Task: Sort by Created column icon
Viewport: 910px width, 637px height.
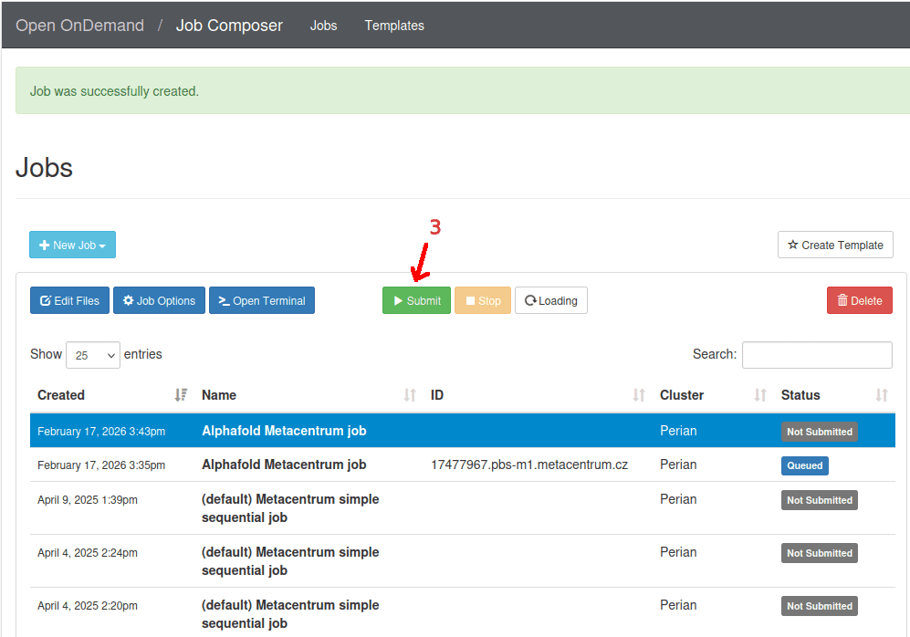Action: (181, 395)
